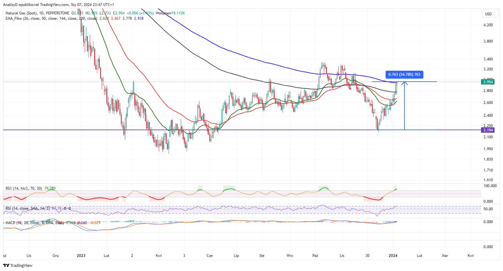503x271 pixels.
Task: Click the 100.000 RSX scale value
Action: [x=490, y=186]
